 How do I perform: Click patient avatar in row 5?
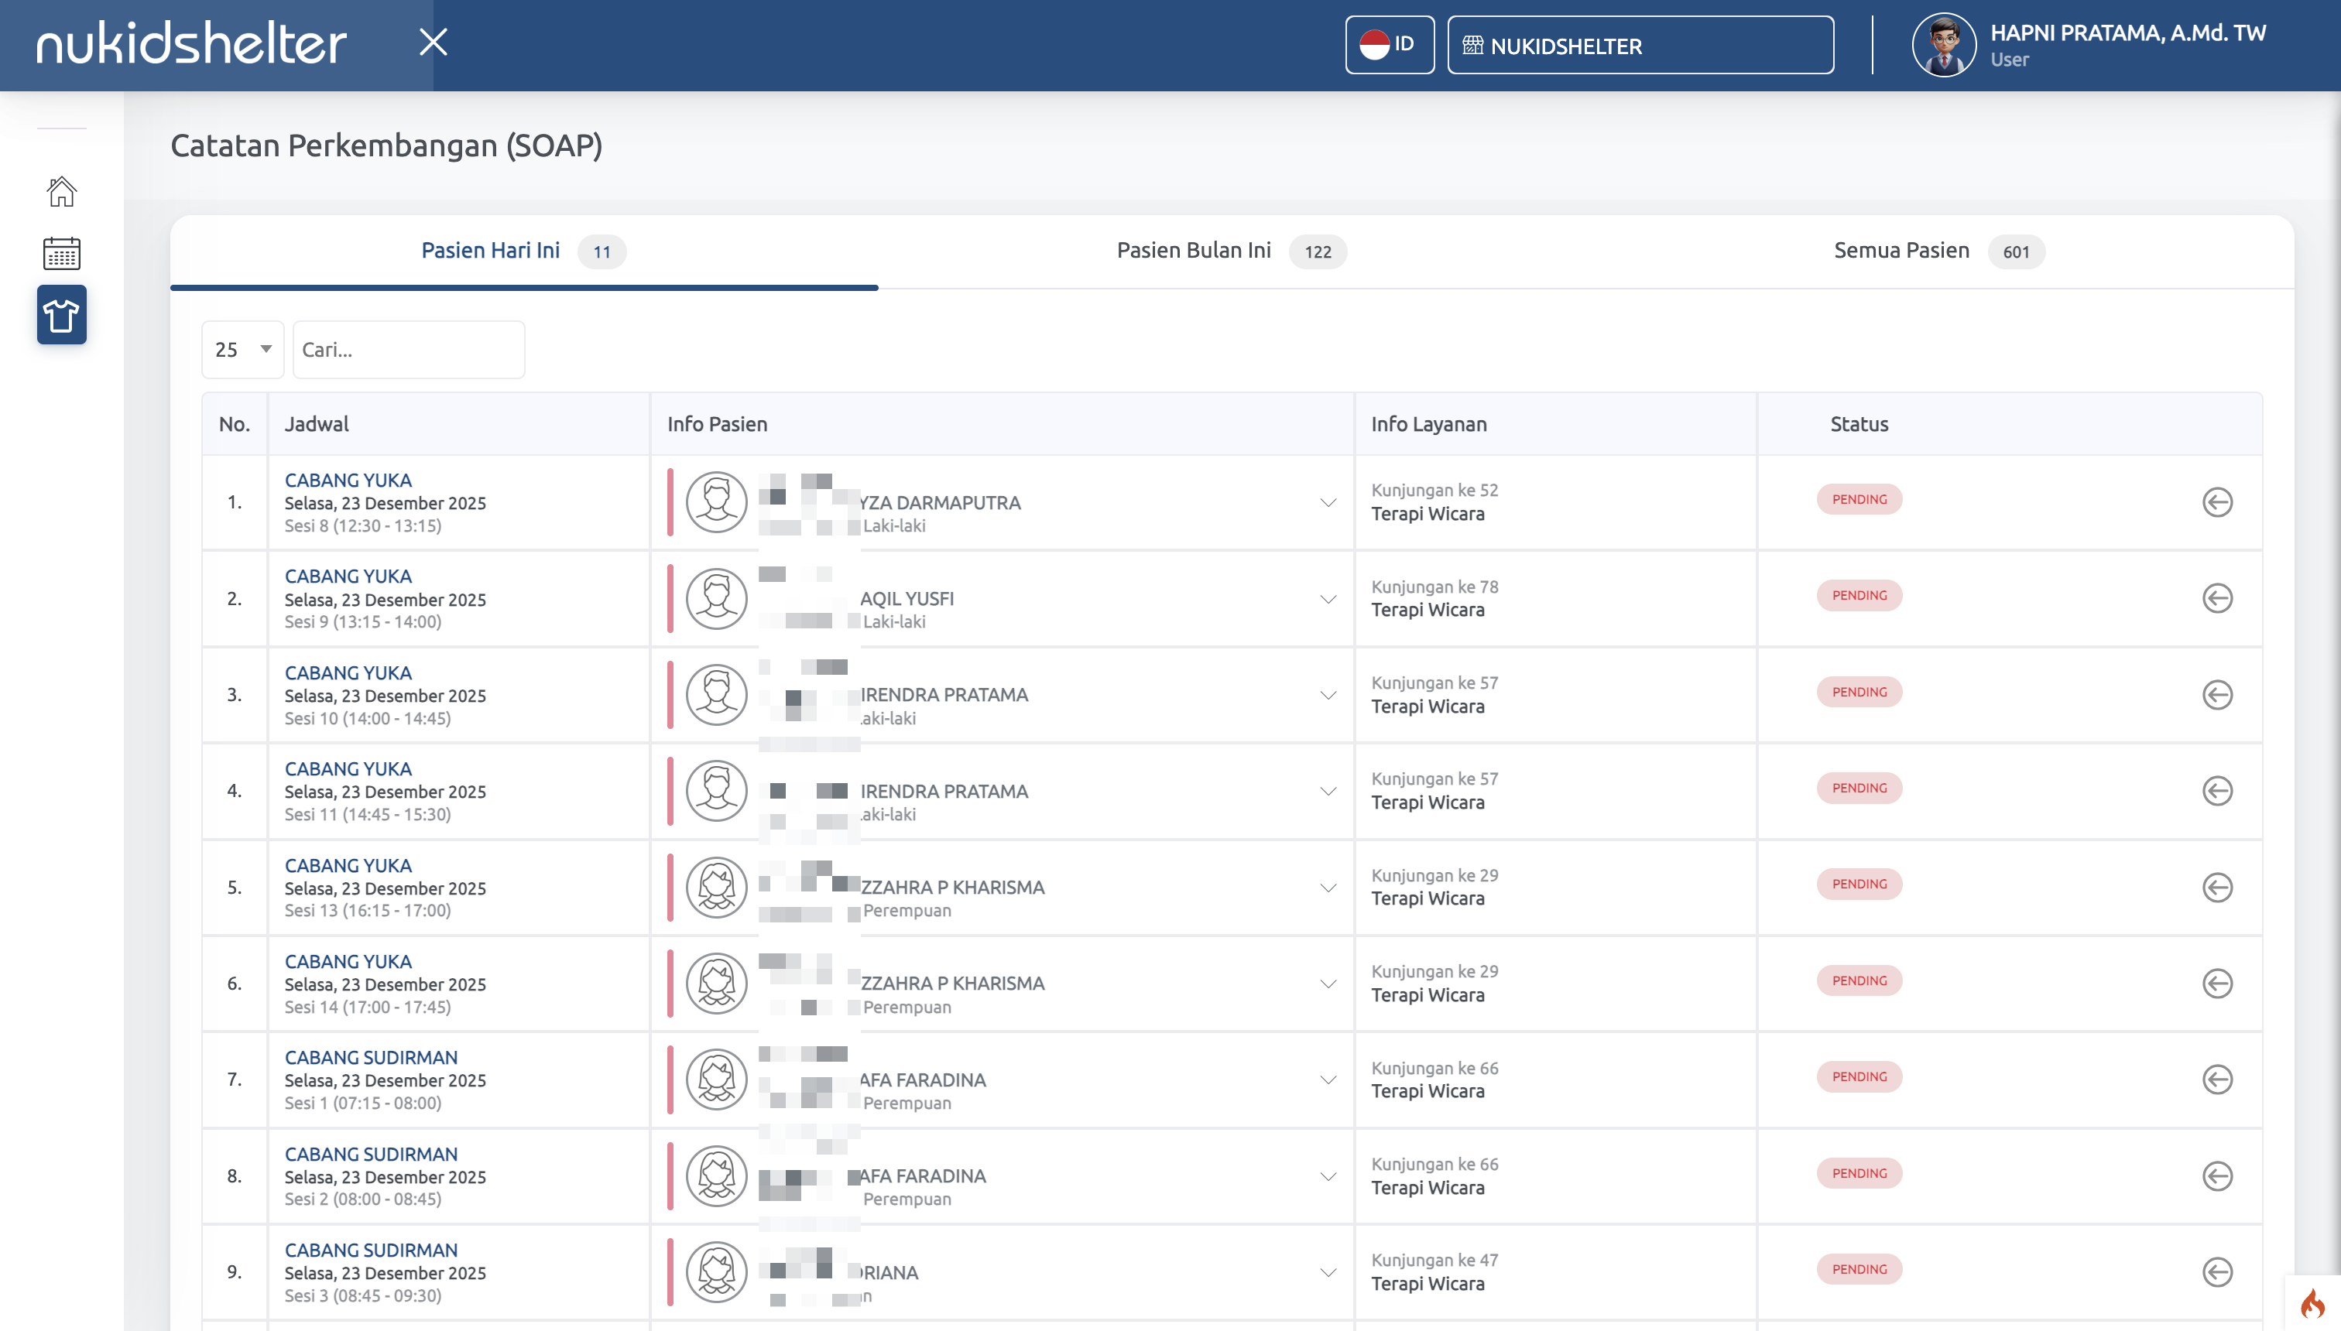coord(716,887)
